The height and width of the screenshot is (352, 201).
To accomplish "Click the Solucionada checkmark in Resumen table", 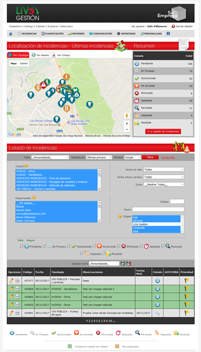I will 137,79.
